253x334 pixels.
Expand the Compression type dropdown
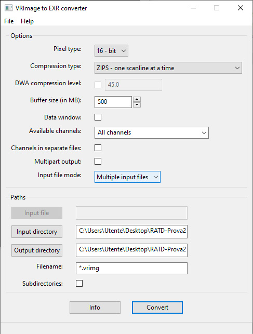point(168,68)
